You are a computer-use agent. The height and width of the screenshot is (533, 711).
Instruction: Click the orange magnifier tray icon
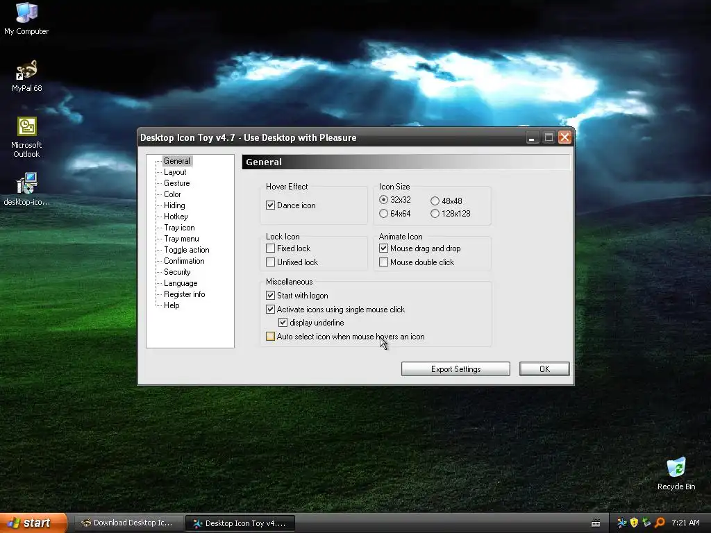click(x=660, y=523)
